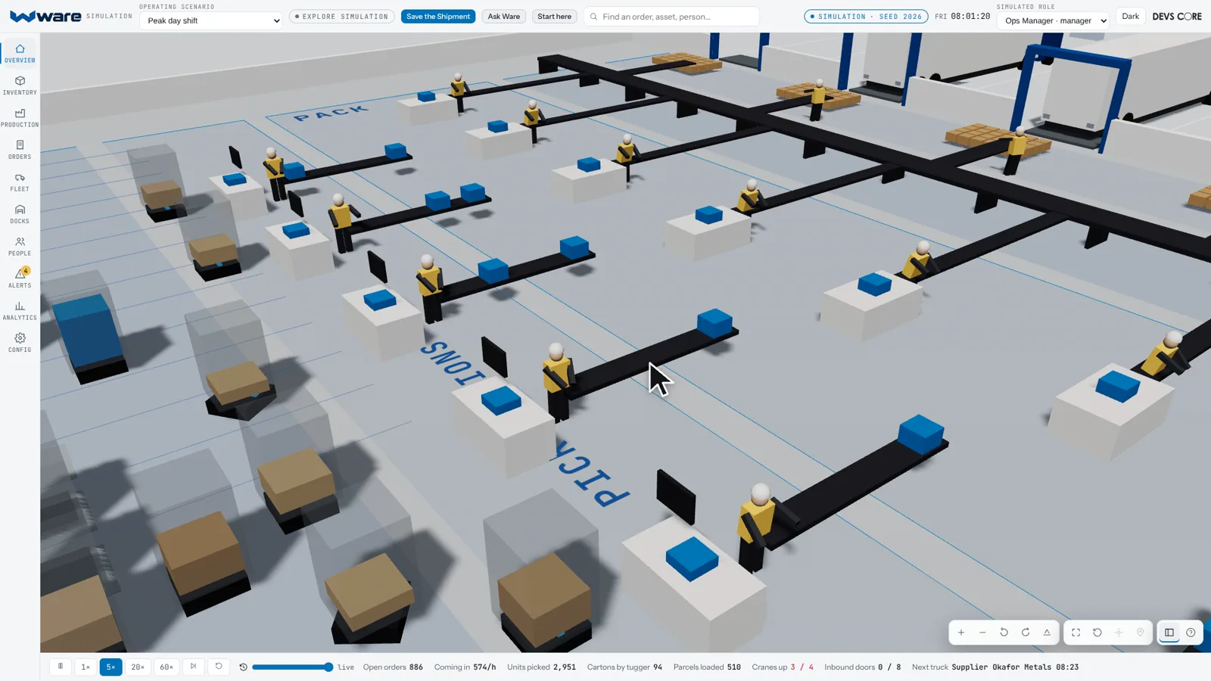Screen dimensions: 1211x681
Task: Pause the simulation playback
Action: (61, 667)
